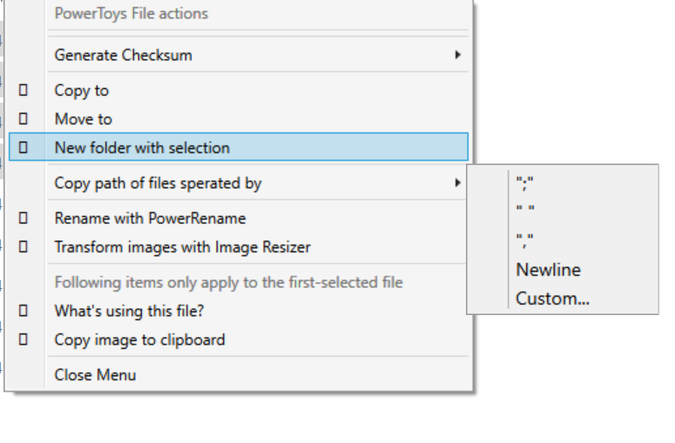Click the Image Resizer entry's icon
The width and height of the screenshot is (675, 443).
(x=24, y=247)
